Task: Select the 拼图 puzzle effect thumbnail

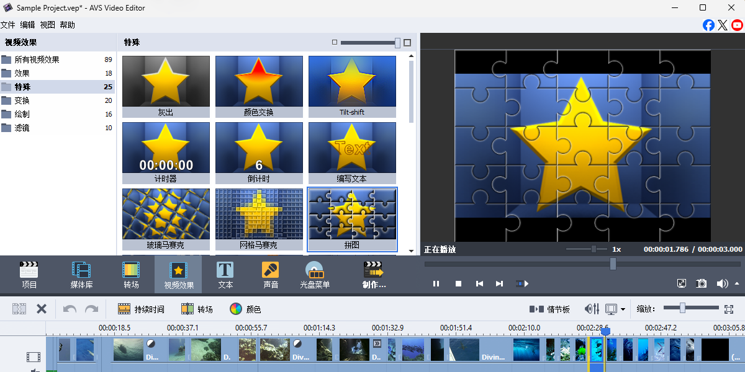Action: click(352, 219)
